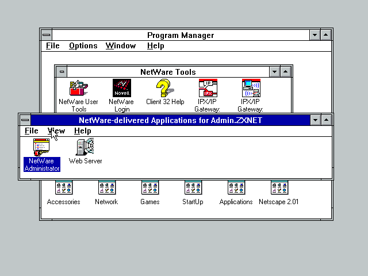Image resolution: width=368 pixels, height=276 pixels.
Task: Select the first IPX/IP Gateway icon with IP and IPX boxes
Action: pos(208,88)
